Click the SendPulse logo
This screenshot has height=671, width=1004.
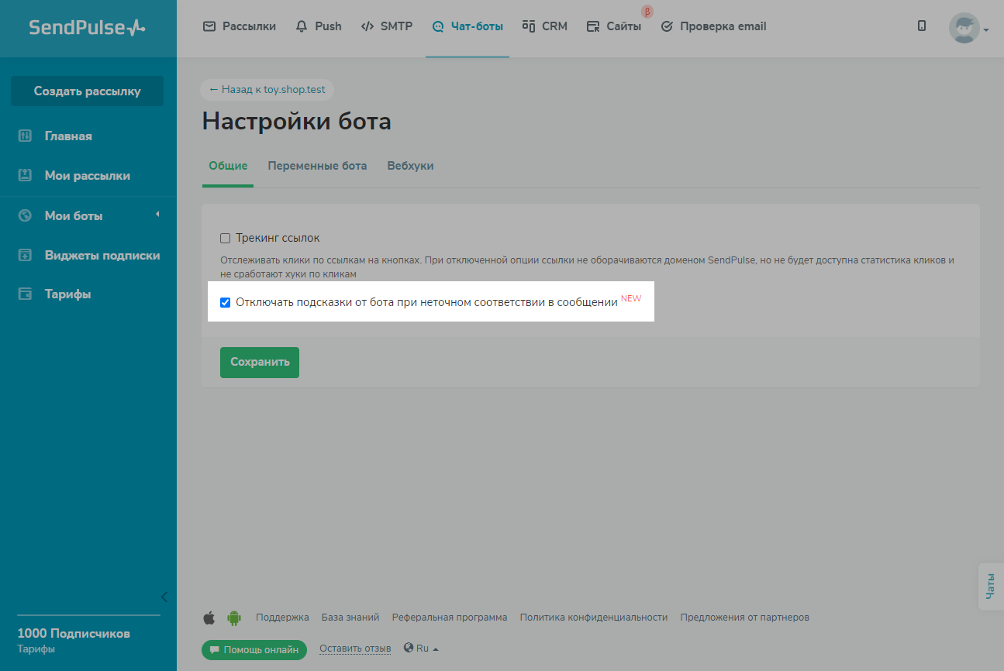[87, 27]
